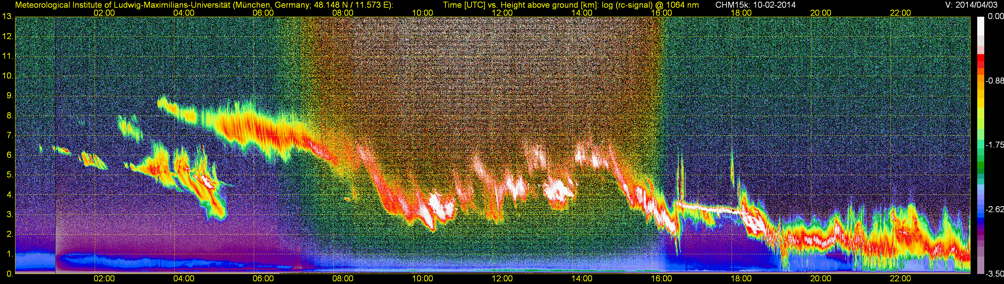Click the '4.' height axis label
1004x284 pixels.
pyautogui.click(x=9, y=195)
